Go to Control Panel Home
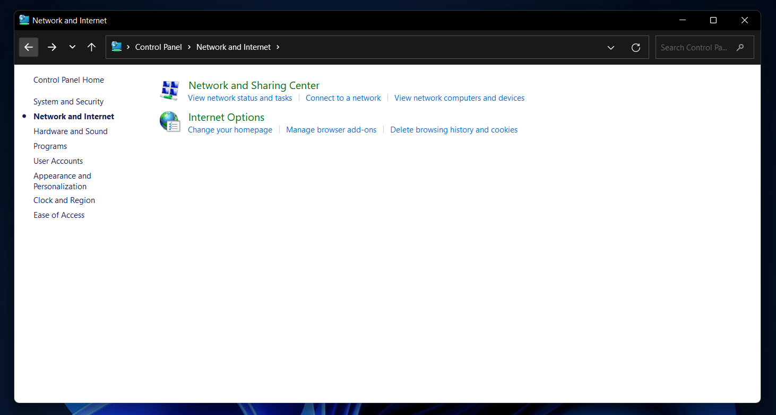The width and height of the screenshot is (776, 415). pyautogui.click(x=68, y=80)
